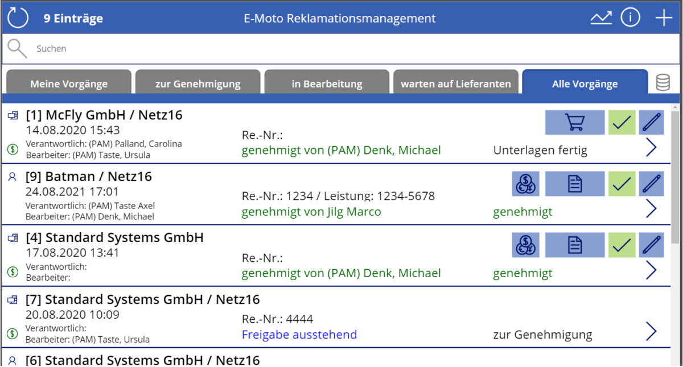Viewport: 683px width, 367px height.
Task: Open entry [7] details via chevron
Action: (x=651, y=331)
